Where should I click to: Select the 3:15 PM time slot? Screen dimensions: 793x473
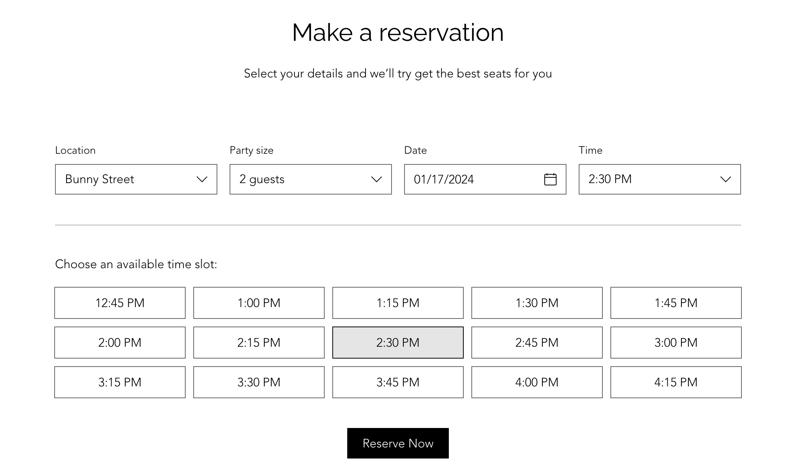[x=120, y=382]
